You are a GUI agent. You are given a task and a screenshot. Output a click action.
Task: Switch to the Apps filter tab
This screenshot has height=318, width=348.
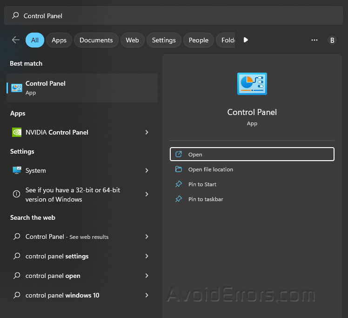pos(59,40)
